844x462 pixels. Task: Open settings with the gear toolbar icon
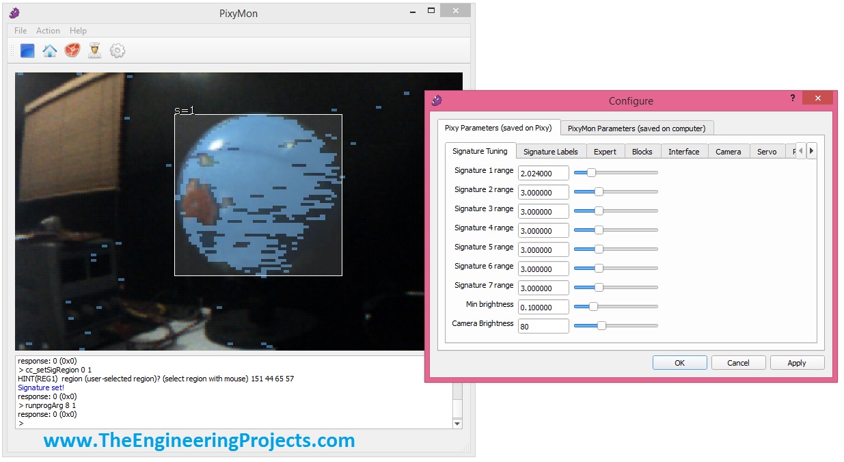[118, 51]
